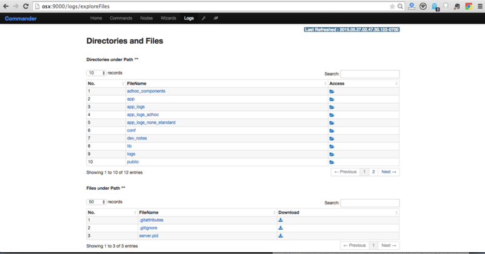Expand the files table records count selector
The width and height of the screenshot is (485, 254).
[96, 202]
